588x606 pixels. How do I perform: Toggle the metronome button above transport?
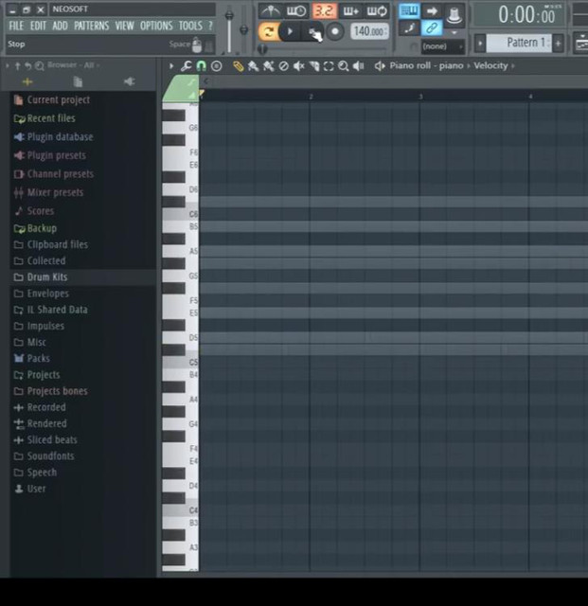(x=270, y=11)
